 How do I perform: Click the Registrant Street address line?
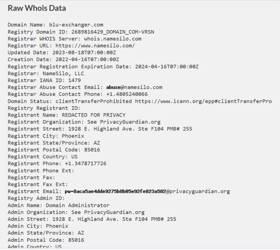coord(100,129)
